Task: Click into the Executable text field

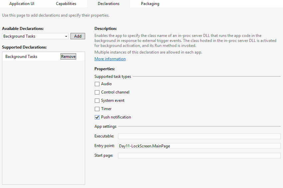Action: tap(199, 136)
